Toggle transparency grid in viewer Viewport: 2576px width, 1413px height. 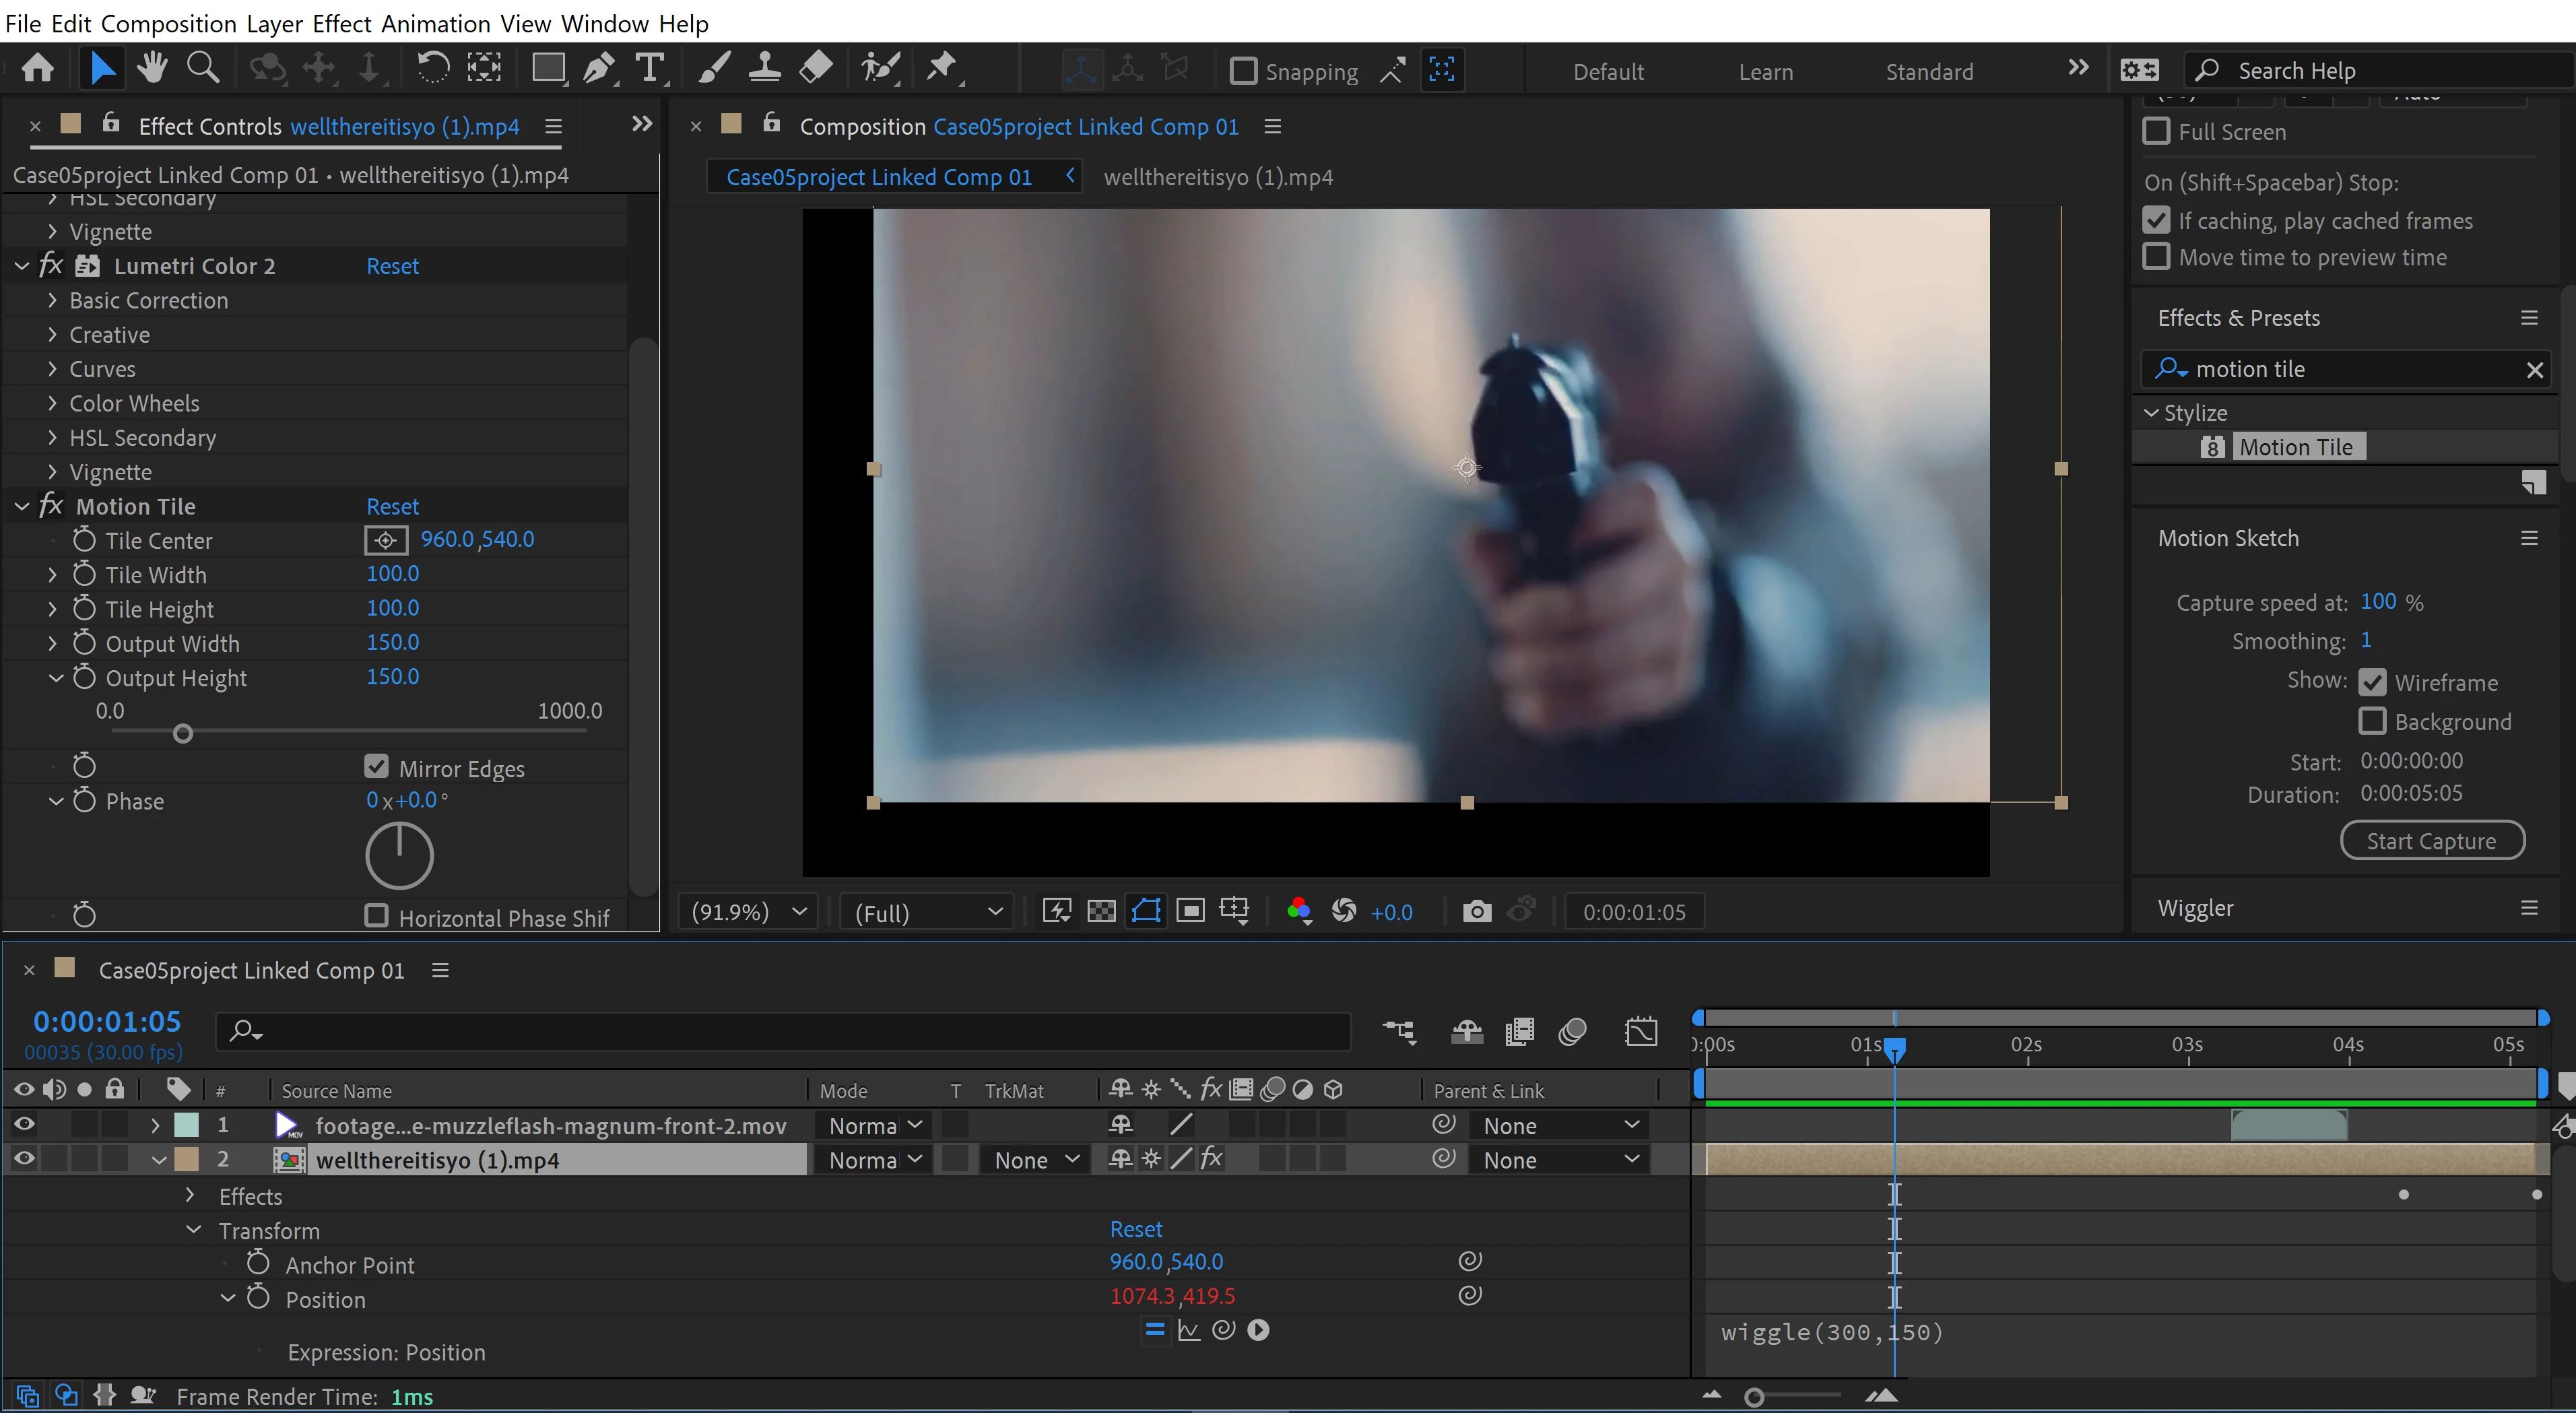pos(1101,911)
